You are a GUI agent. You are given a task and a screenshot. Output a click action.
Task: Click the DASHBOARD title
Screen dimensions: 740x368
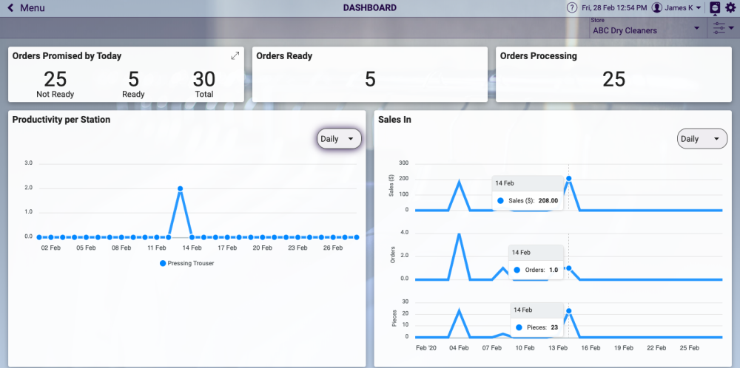[369, 7]
